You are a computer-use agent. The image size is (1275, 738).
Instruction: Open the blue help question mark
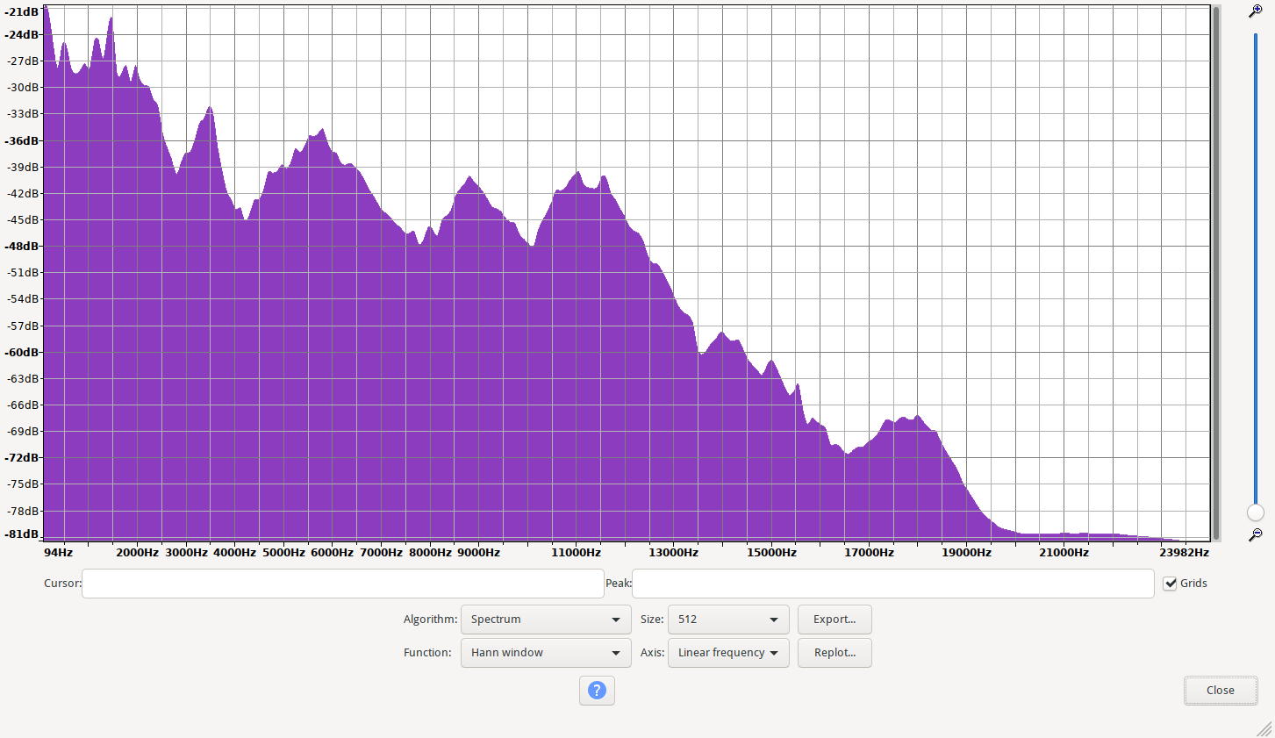pos(597,691)
